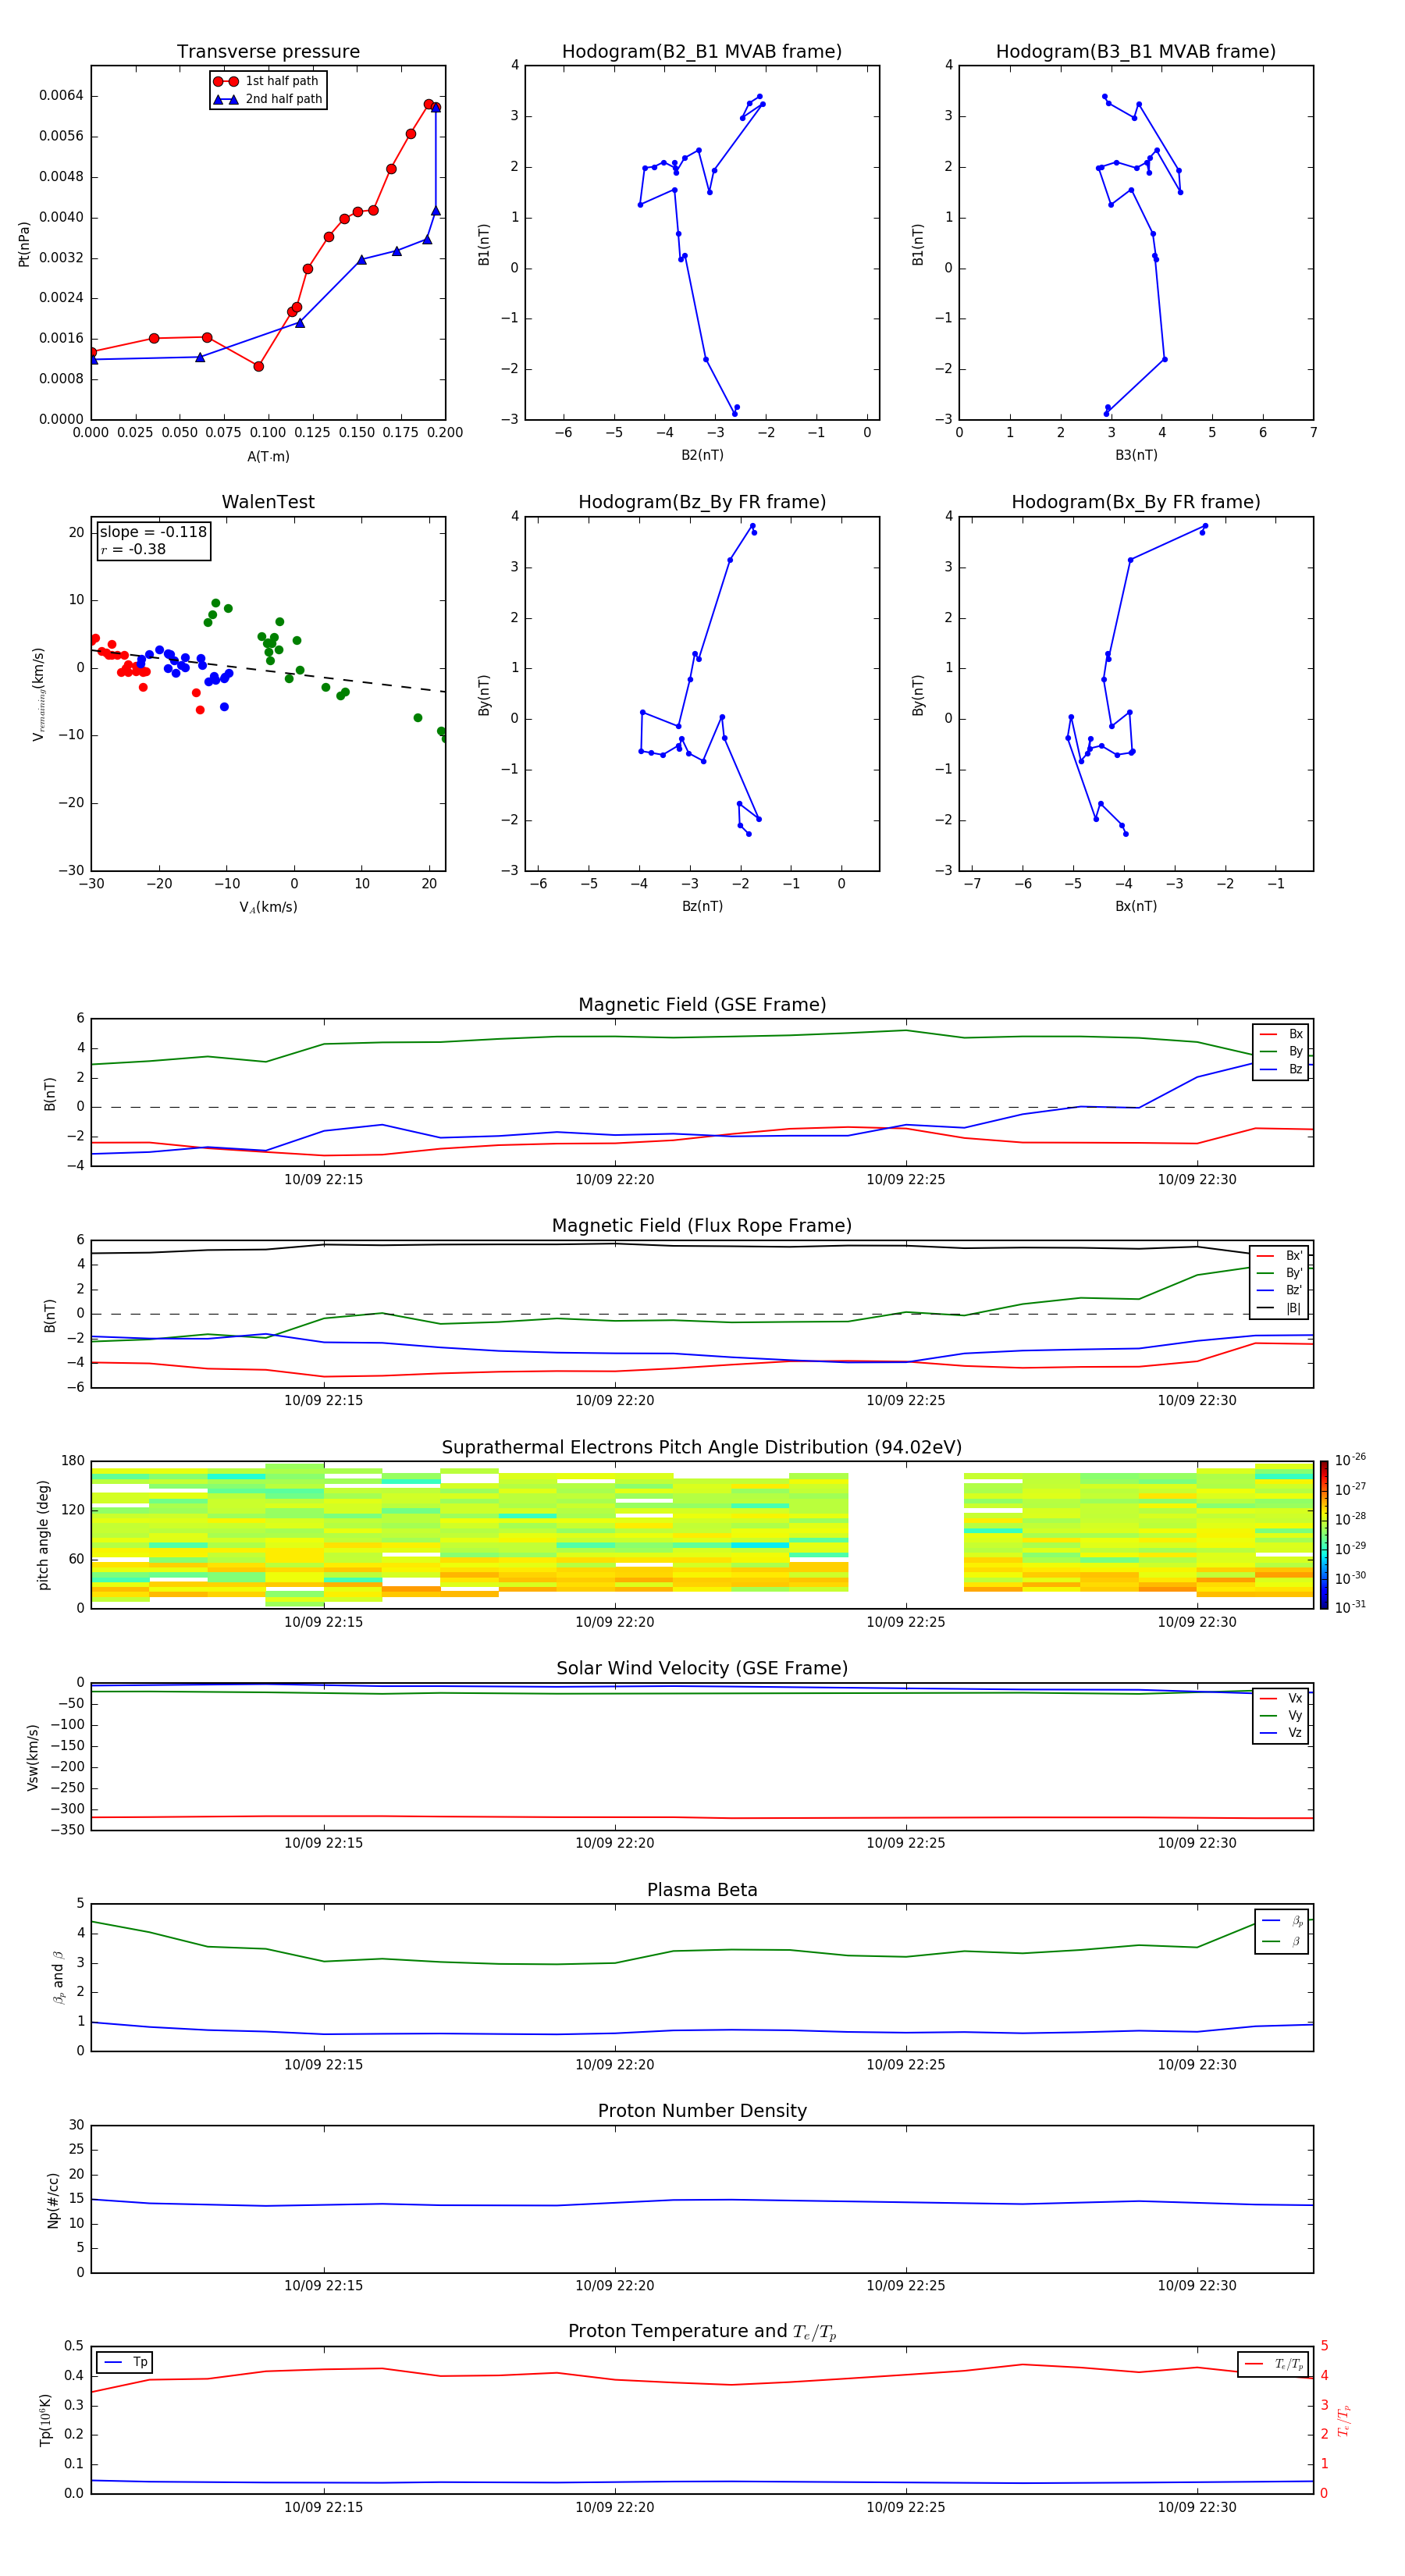Click '10/09 22:25' tick under Solar Wind Velocity

pos(905,1843)
